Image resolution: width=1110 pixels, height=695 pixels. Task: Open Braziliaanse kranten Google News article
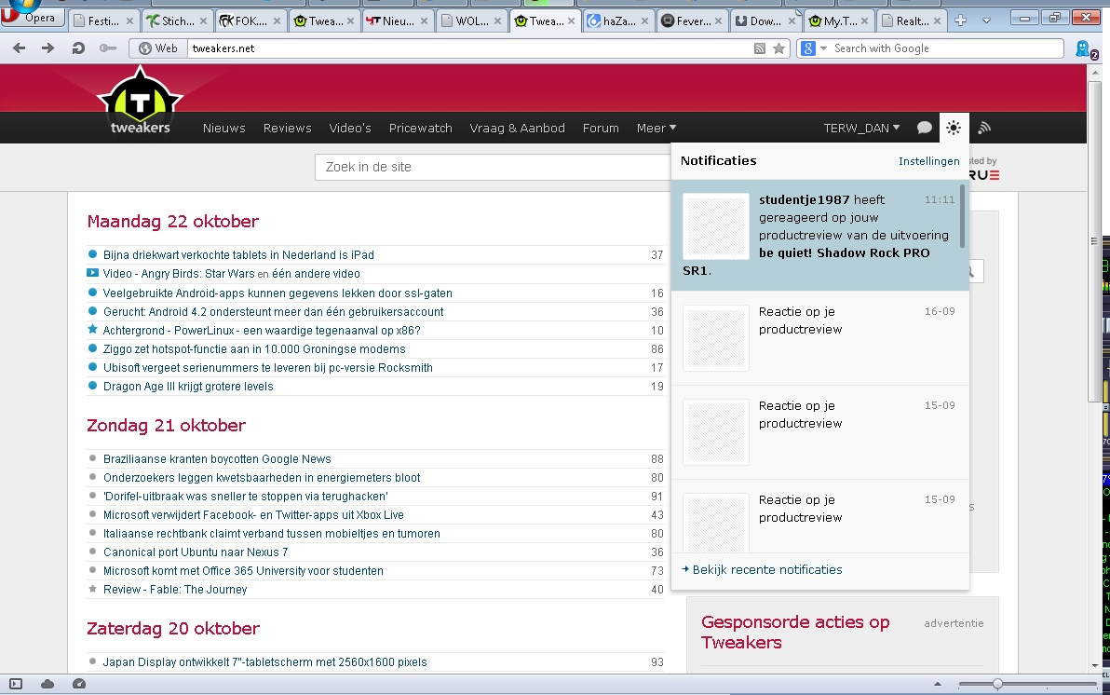click(x=217, y=459)
